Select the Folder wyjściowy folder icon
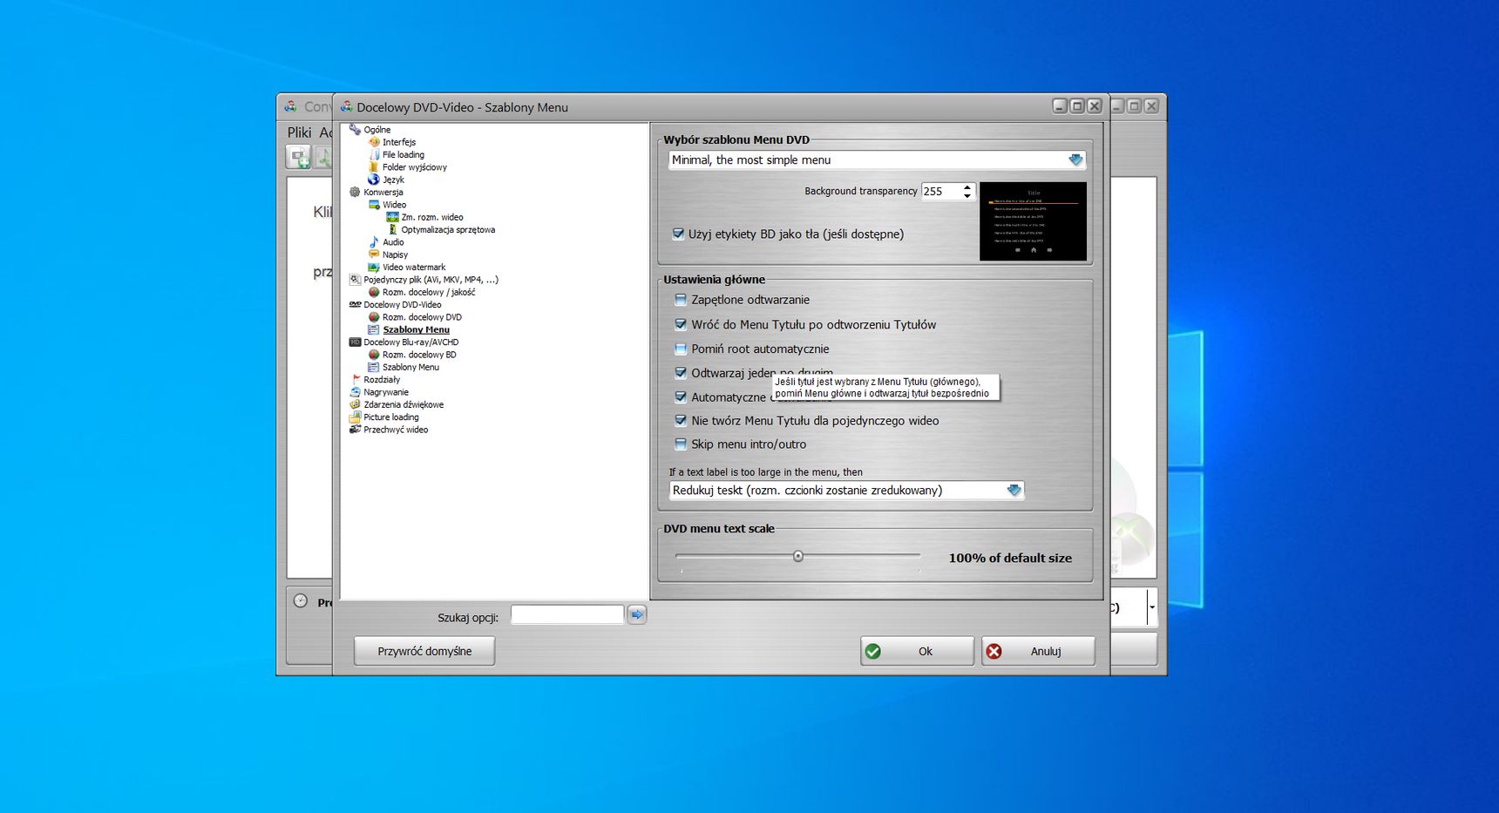The width and height of the screenshot is (1499, 813). click(x=374, y=167)
